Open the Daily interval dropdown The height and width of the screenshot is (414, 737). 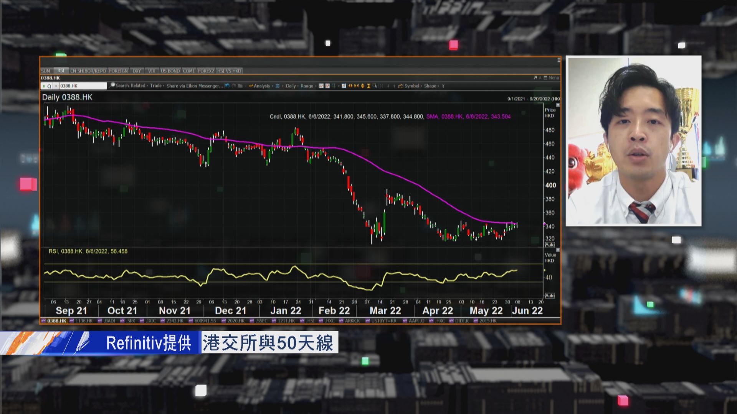[291, 86]
